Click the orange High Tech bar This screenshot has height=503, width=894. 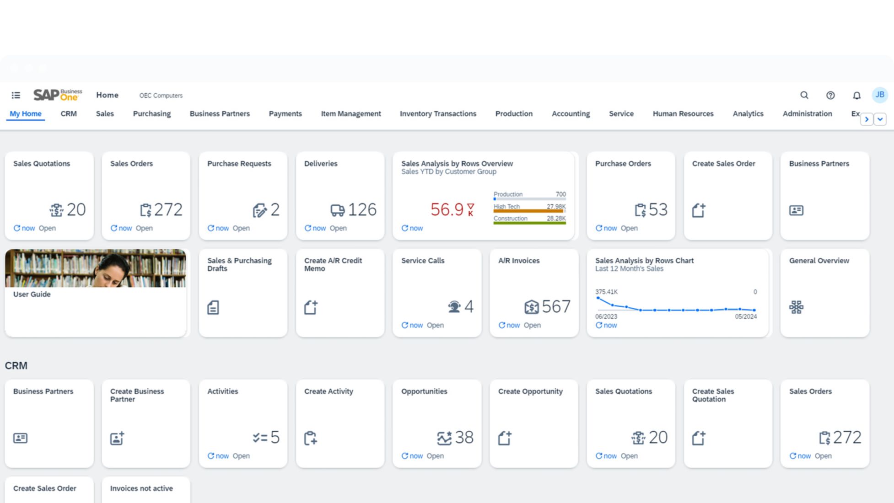click(x=528, y=211)
